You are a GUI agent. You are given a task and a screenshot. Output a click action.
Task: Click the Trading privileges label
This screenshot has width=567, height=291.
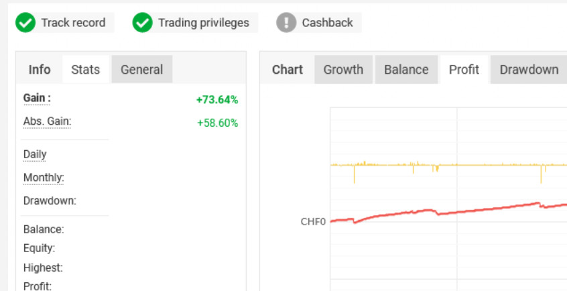204,23
